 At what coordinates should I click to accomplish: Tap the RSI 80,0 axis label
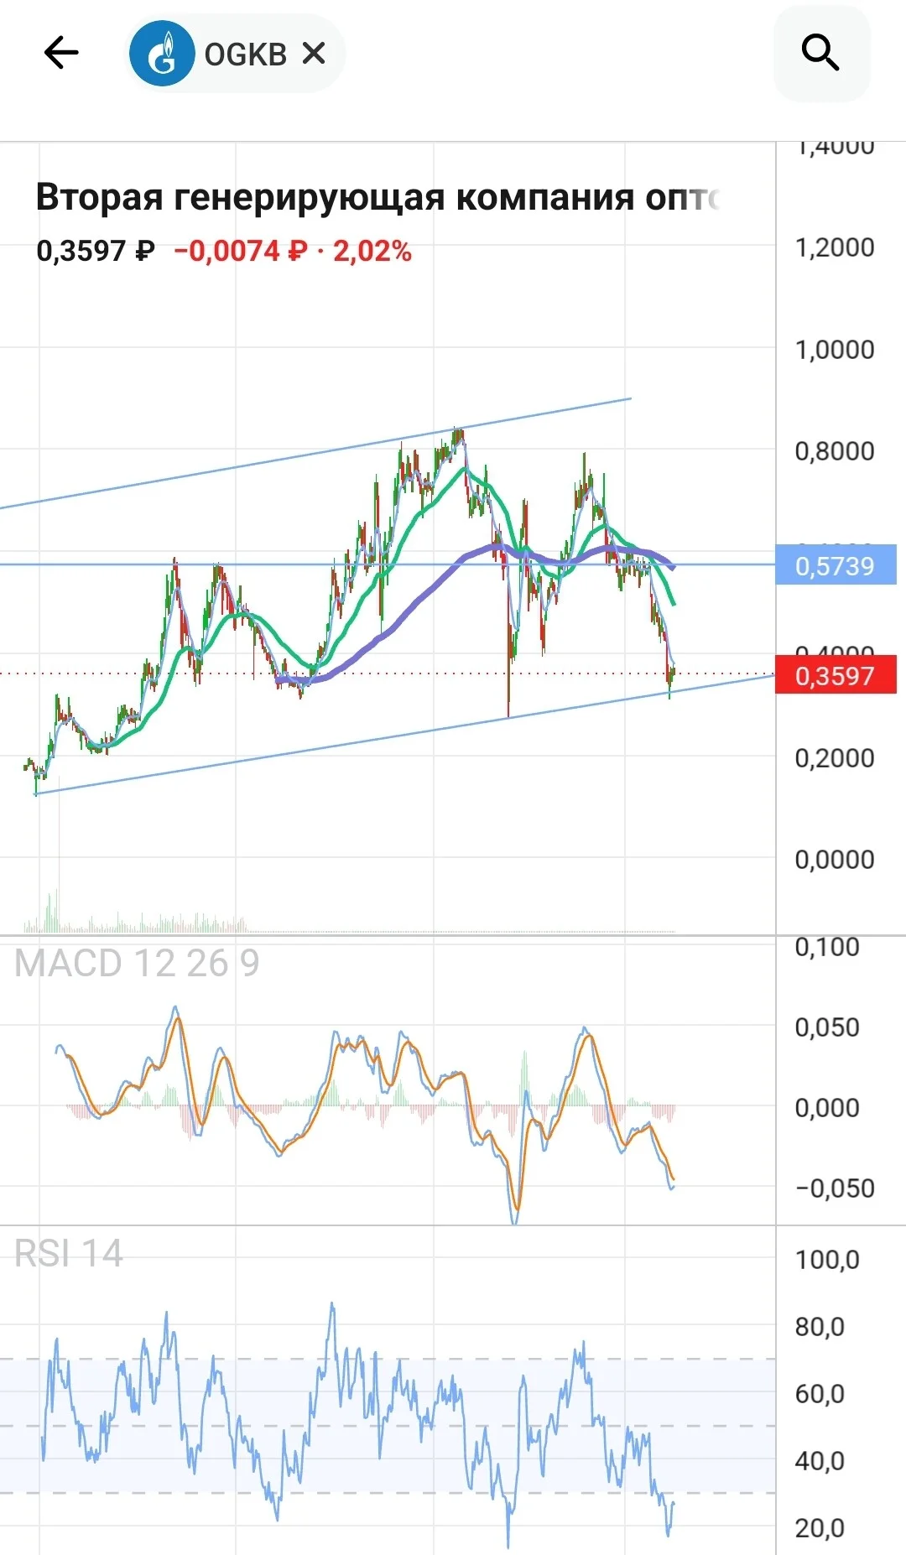click(820, 1327)
